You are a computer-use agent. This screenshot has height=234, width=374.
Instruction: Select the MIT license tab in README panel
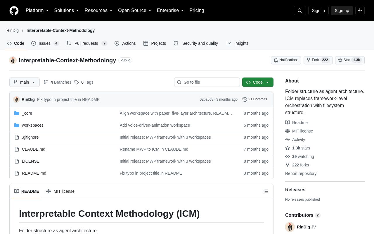coord(60,191)
